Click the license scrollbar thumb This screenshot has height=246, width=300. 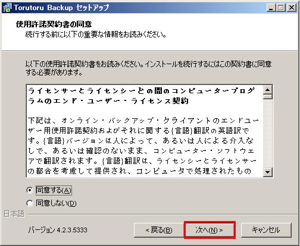coord(268,97)
